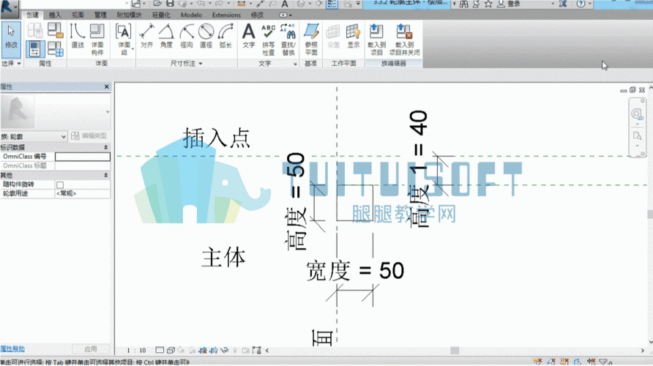Click the selection filter funnel icon in status bar
653x366 pixels.
604,362
